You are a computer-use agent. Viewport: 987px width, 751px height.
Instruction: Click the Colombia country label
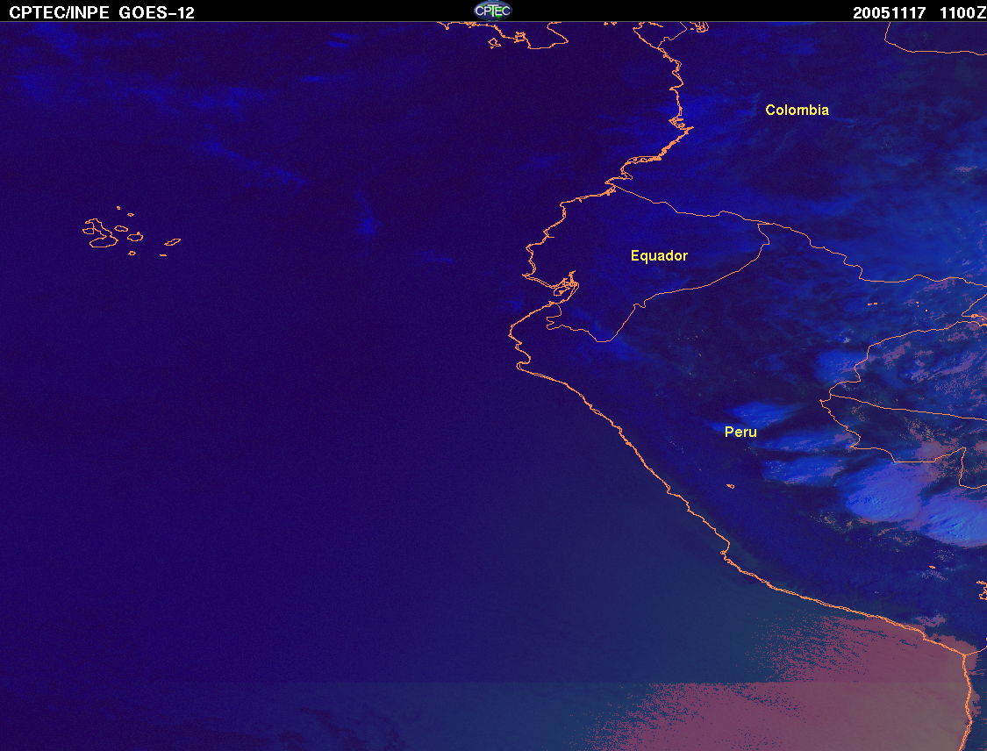pos(797,111)
